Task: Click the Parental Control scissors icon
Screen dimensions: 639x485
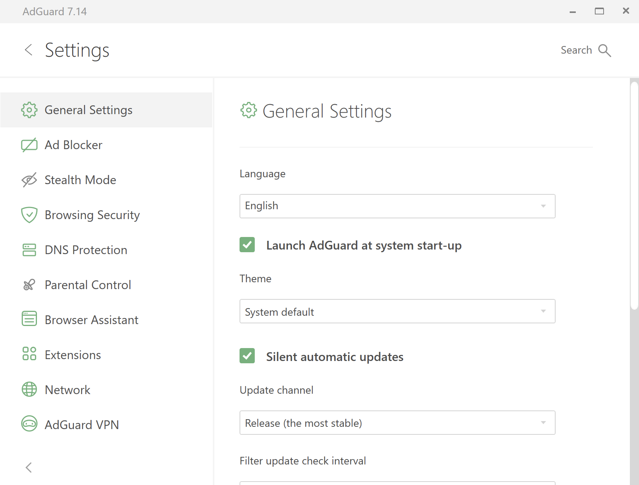Action: (29, 285)
